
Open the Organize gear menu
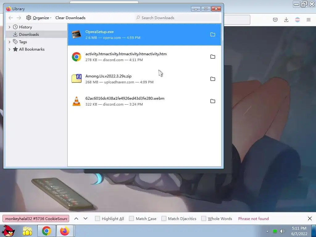pyautogui.click(x=39, y=18)
